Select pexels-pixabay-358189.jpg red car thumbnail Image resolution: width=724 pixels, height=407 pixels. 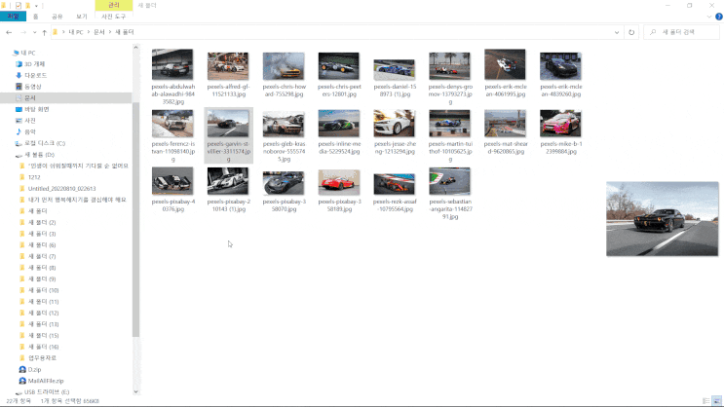tap(339, 182)
